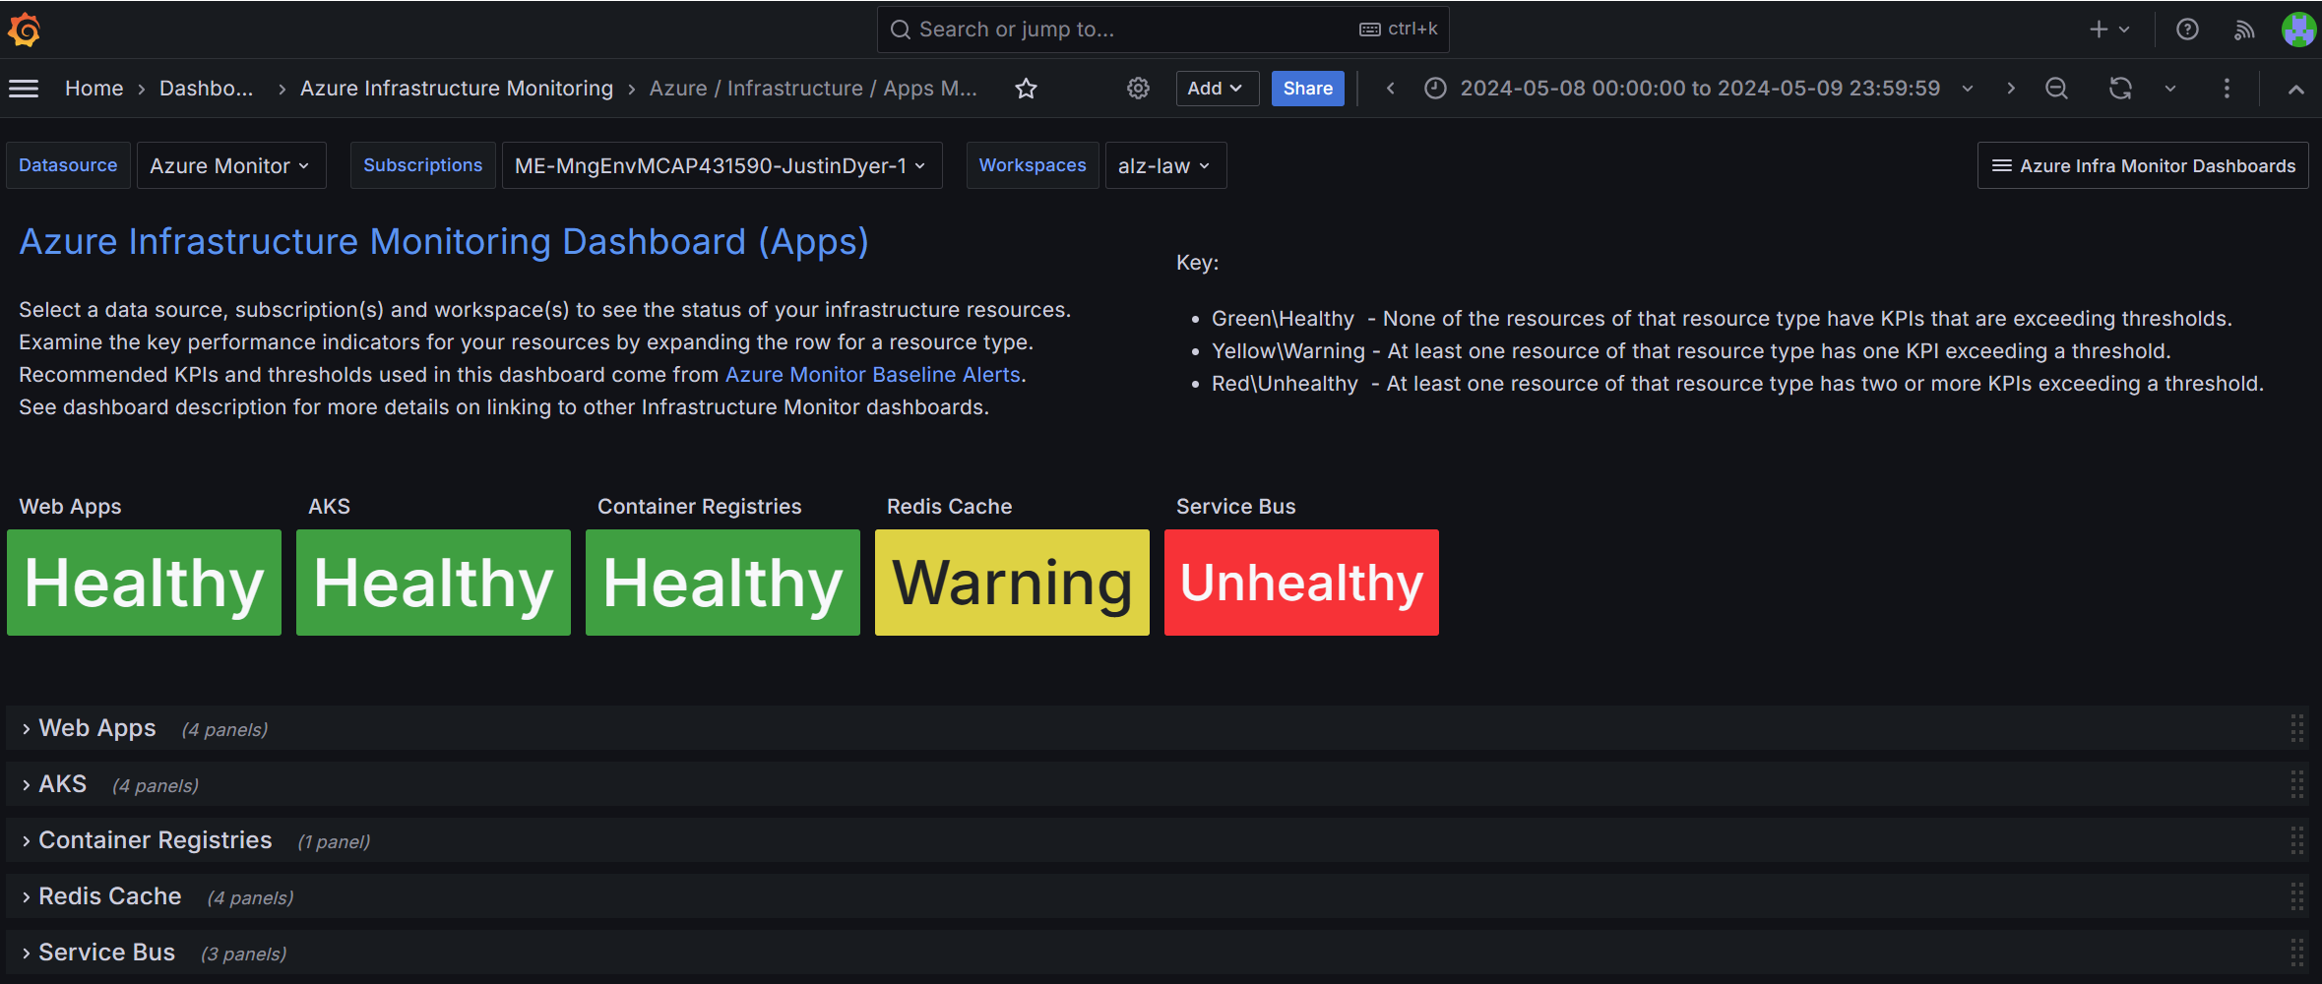Open the time range picker
This screenshot has width=2322, height=984.
pos(1699,89)
